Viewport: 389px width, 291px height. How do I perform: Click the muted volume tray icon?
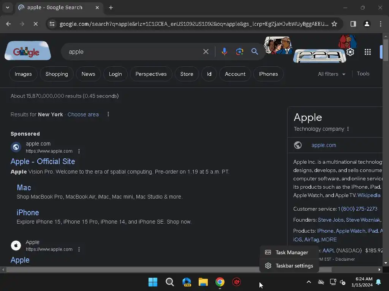tap(343, 282)
